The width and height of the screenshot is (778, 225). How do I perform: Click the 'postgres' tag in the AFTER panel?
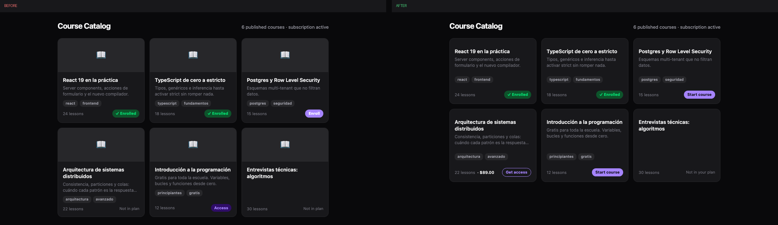pos(650,79)
